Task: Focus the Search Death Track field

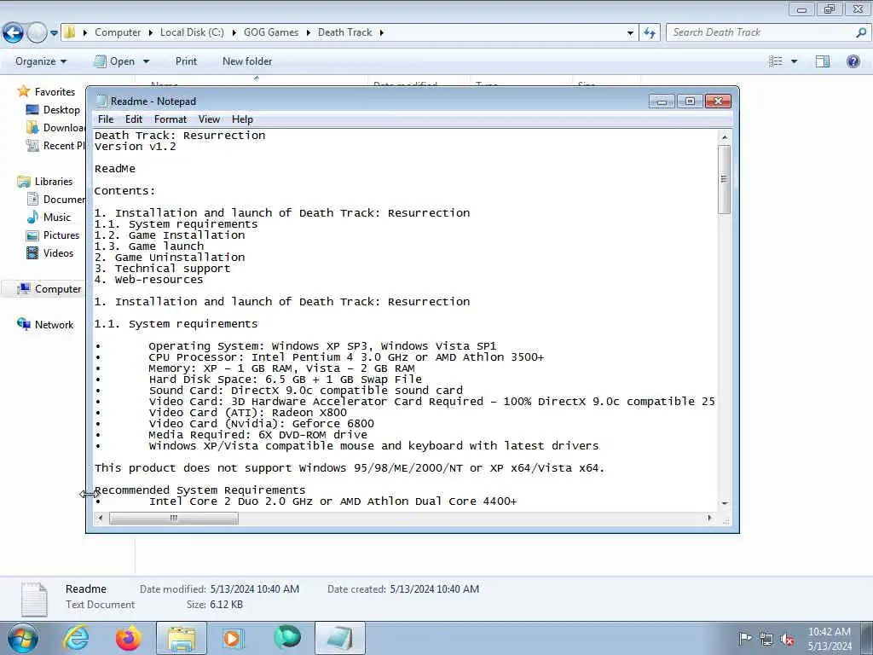Action: 763,32
